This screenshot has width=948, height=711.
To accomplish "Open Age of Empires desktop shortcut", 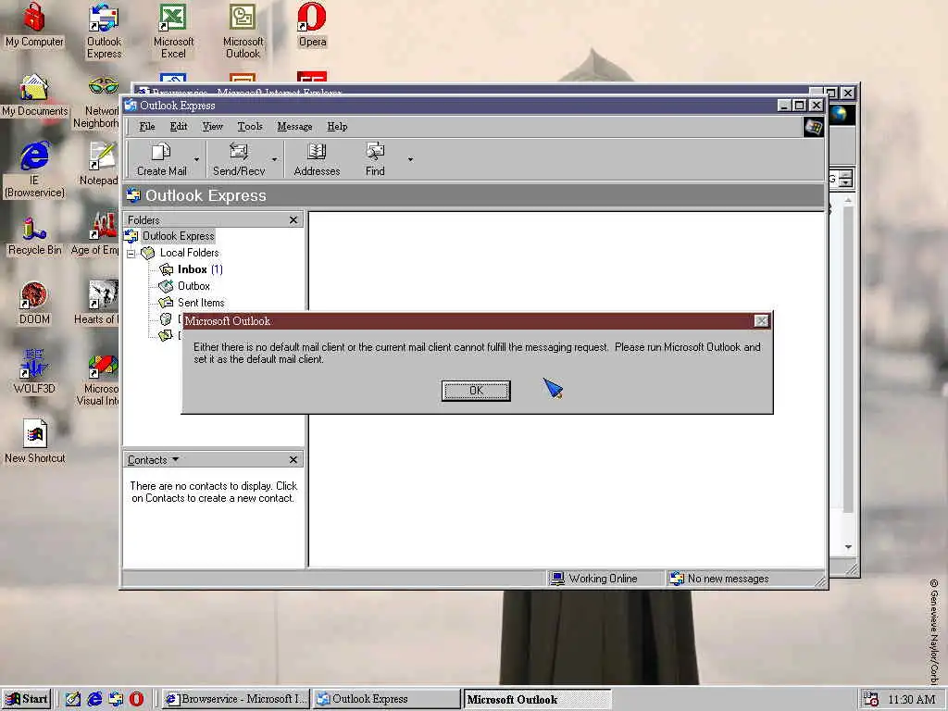I will click(96, 234).
